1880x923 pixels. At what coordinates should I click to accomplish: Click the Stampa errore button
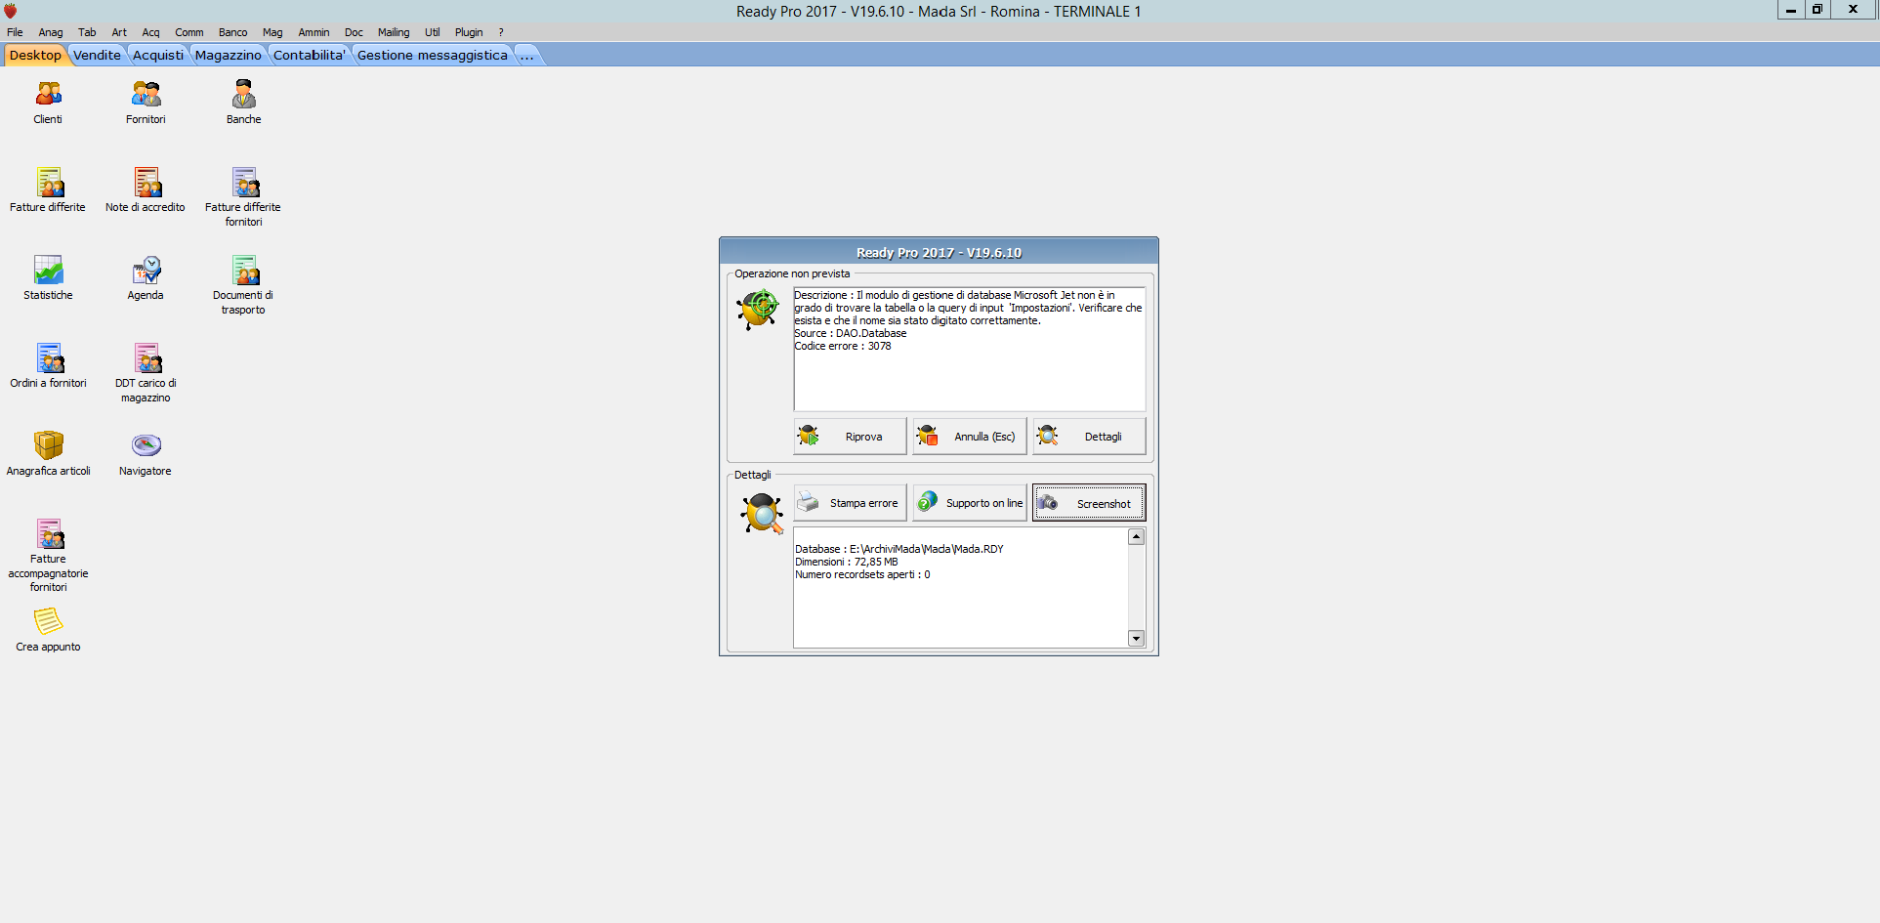click(x=850, y=503)
